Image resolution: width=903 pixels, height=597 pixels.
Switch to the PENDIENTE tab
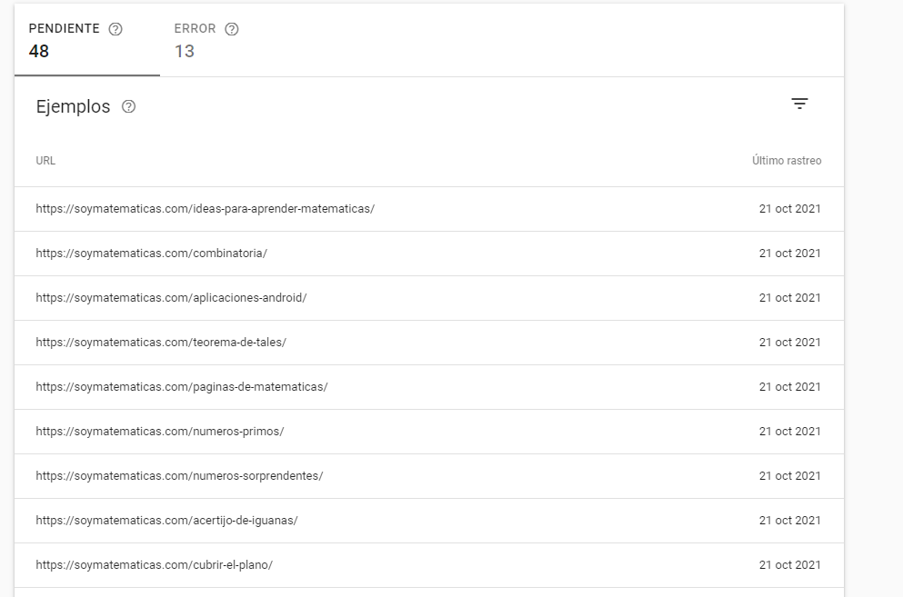coord(87,40)
